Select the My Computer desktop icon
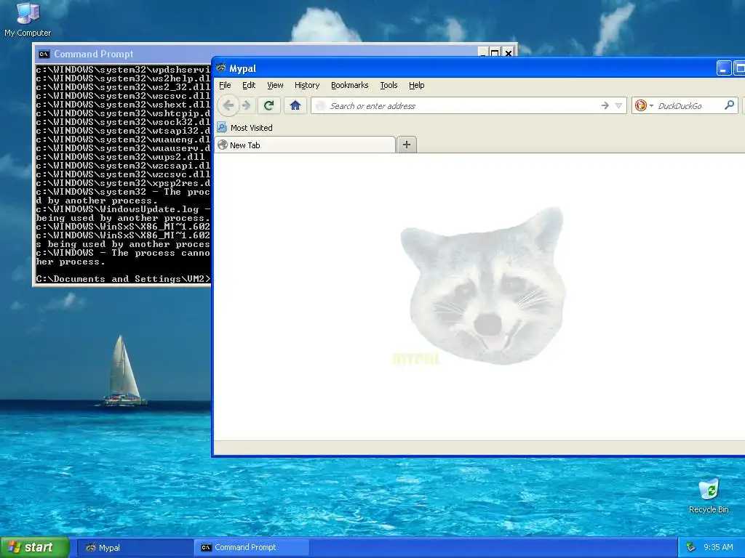The width and height of the screenshot is (745, 558). click(x=28, y=20)
